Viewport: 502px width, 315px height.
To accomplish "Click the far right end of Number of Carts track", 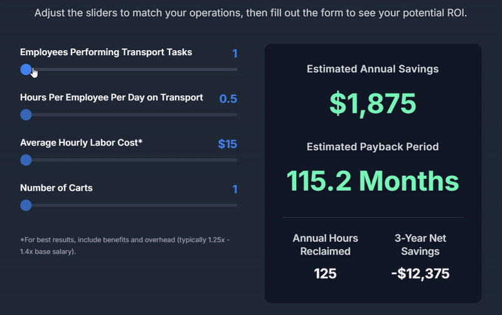I will coord(236,205).
